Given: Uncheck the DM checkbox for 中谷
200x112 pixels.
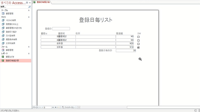Looking at the screenshot, I should click(x=138, y=48).
